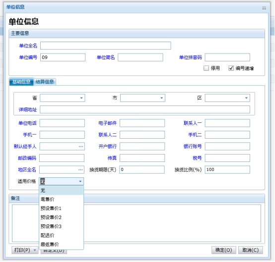Switch to the 基础信息 tab
275x262 pixels.
(x=21, y=82)
